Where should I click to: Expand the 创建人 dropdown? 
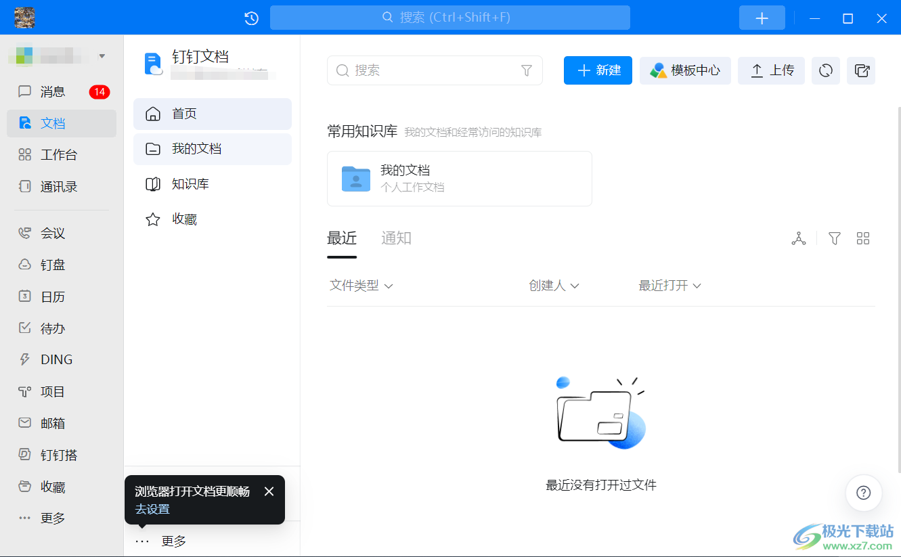(554, 286)
